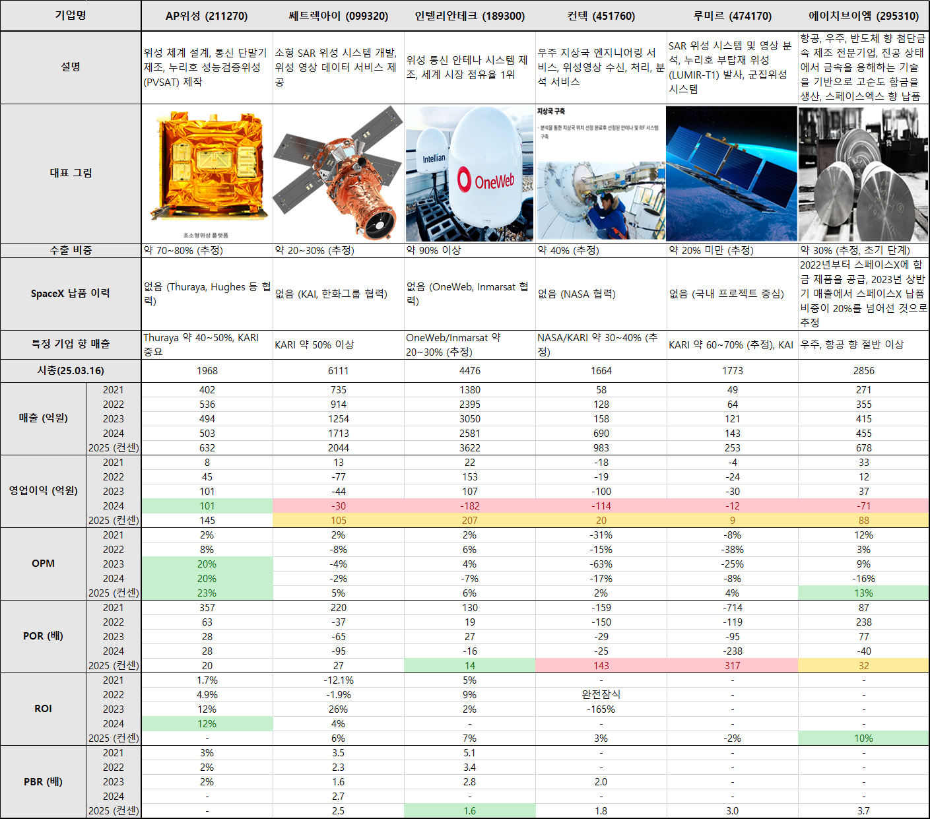
Task: Select the red 317 POR cell
Action: pos(732,666)
